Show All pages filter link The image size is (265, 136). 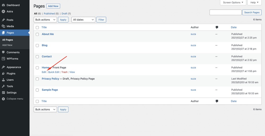click(36, 14)
